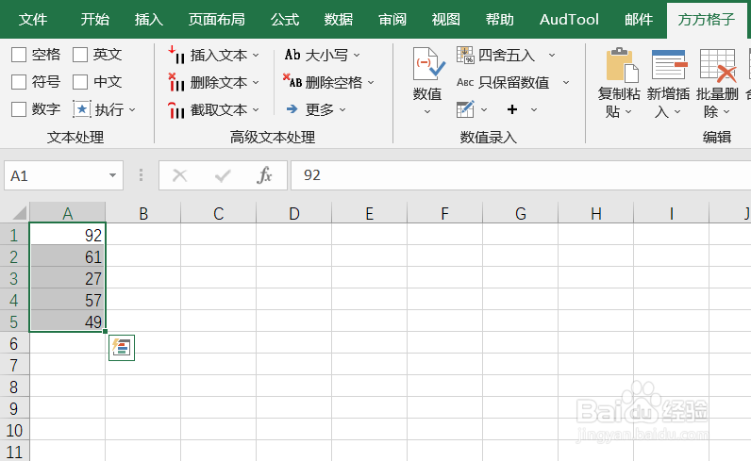
Task: Click the 批量删除 table icon
Action: (x=718, y=65)
